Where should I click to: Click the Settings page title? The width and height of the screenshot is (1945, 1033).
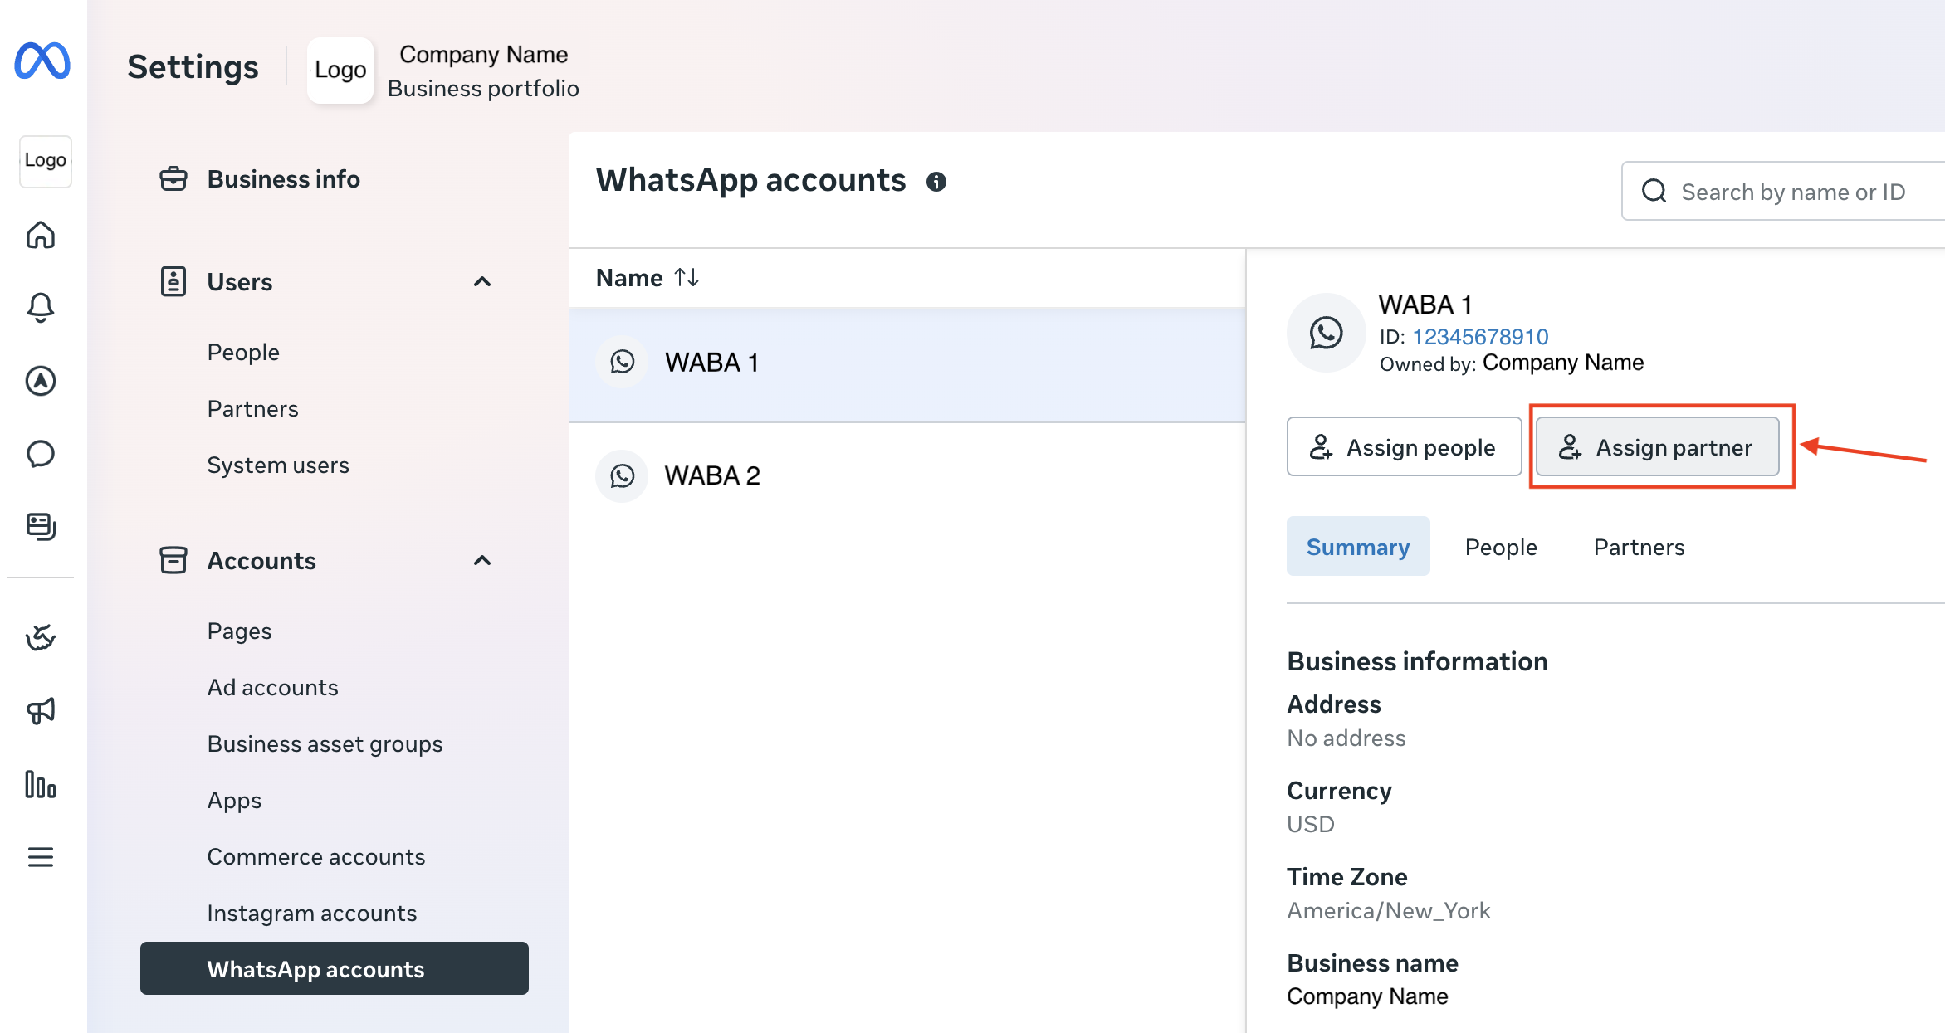click(193, 67)
